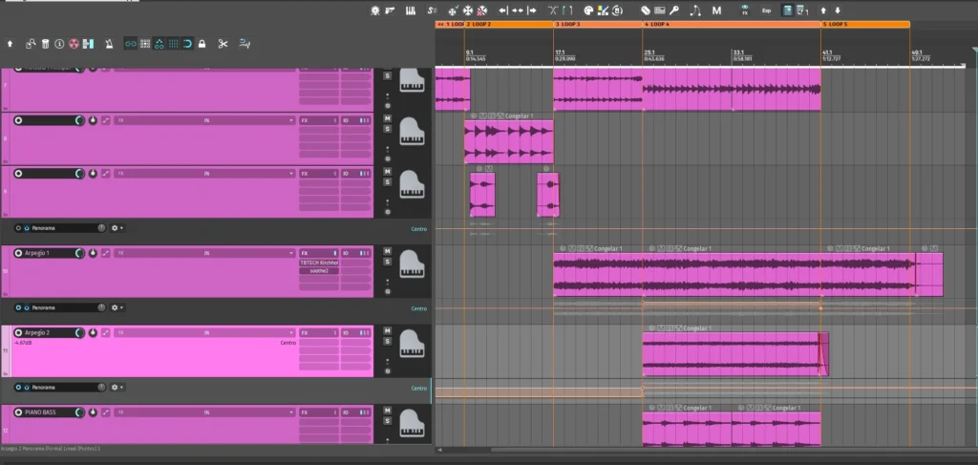The image size is (978, 465).
Task: Arm record on PIANO BASS track
Action: click(18, 412)
